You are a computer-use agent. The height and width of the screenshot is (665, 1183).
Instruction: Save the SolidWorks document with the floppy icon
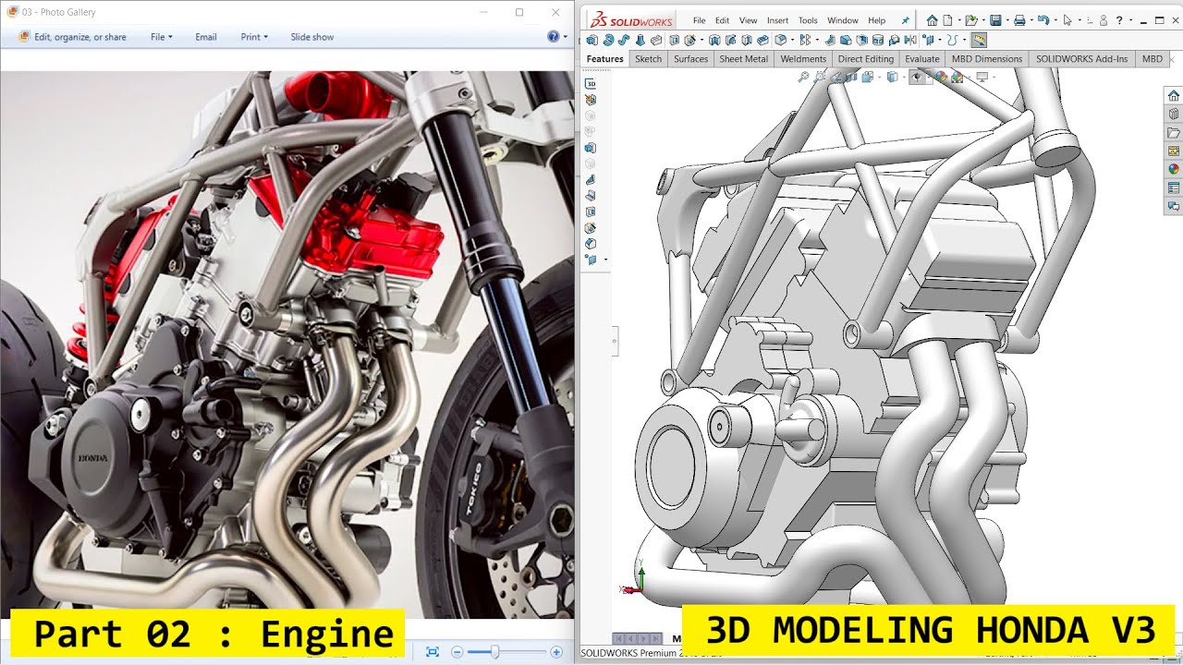(x=995, y=20)
